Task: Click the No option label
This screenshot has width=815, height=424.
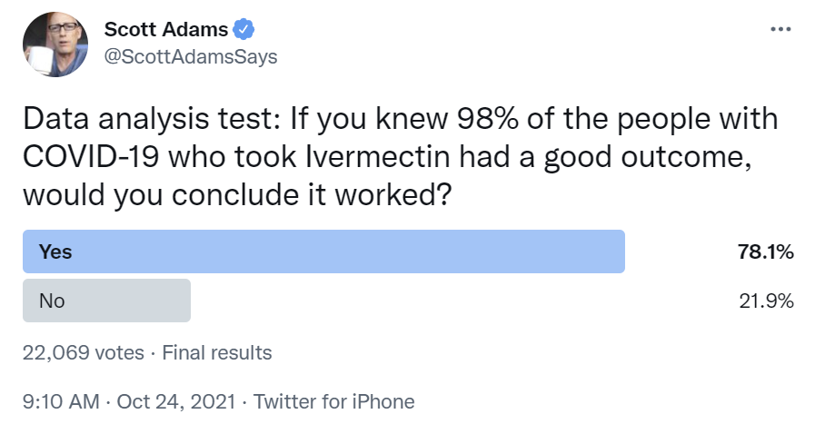Action: (x=52, y=301)
